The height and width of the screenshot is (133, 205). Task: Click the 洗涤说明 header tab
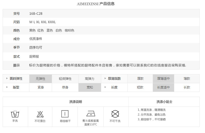tap(75, 102)
